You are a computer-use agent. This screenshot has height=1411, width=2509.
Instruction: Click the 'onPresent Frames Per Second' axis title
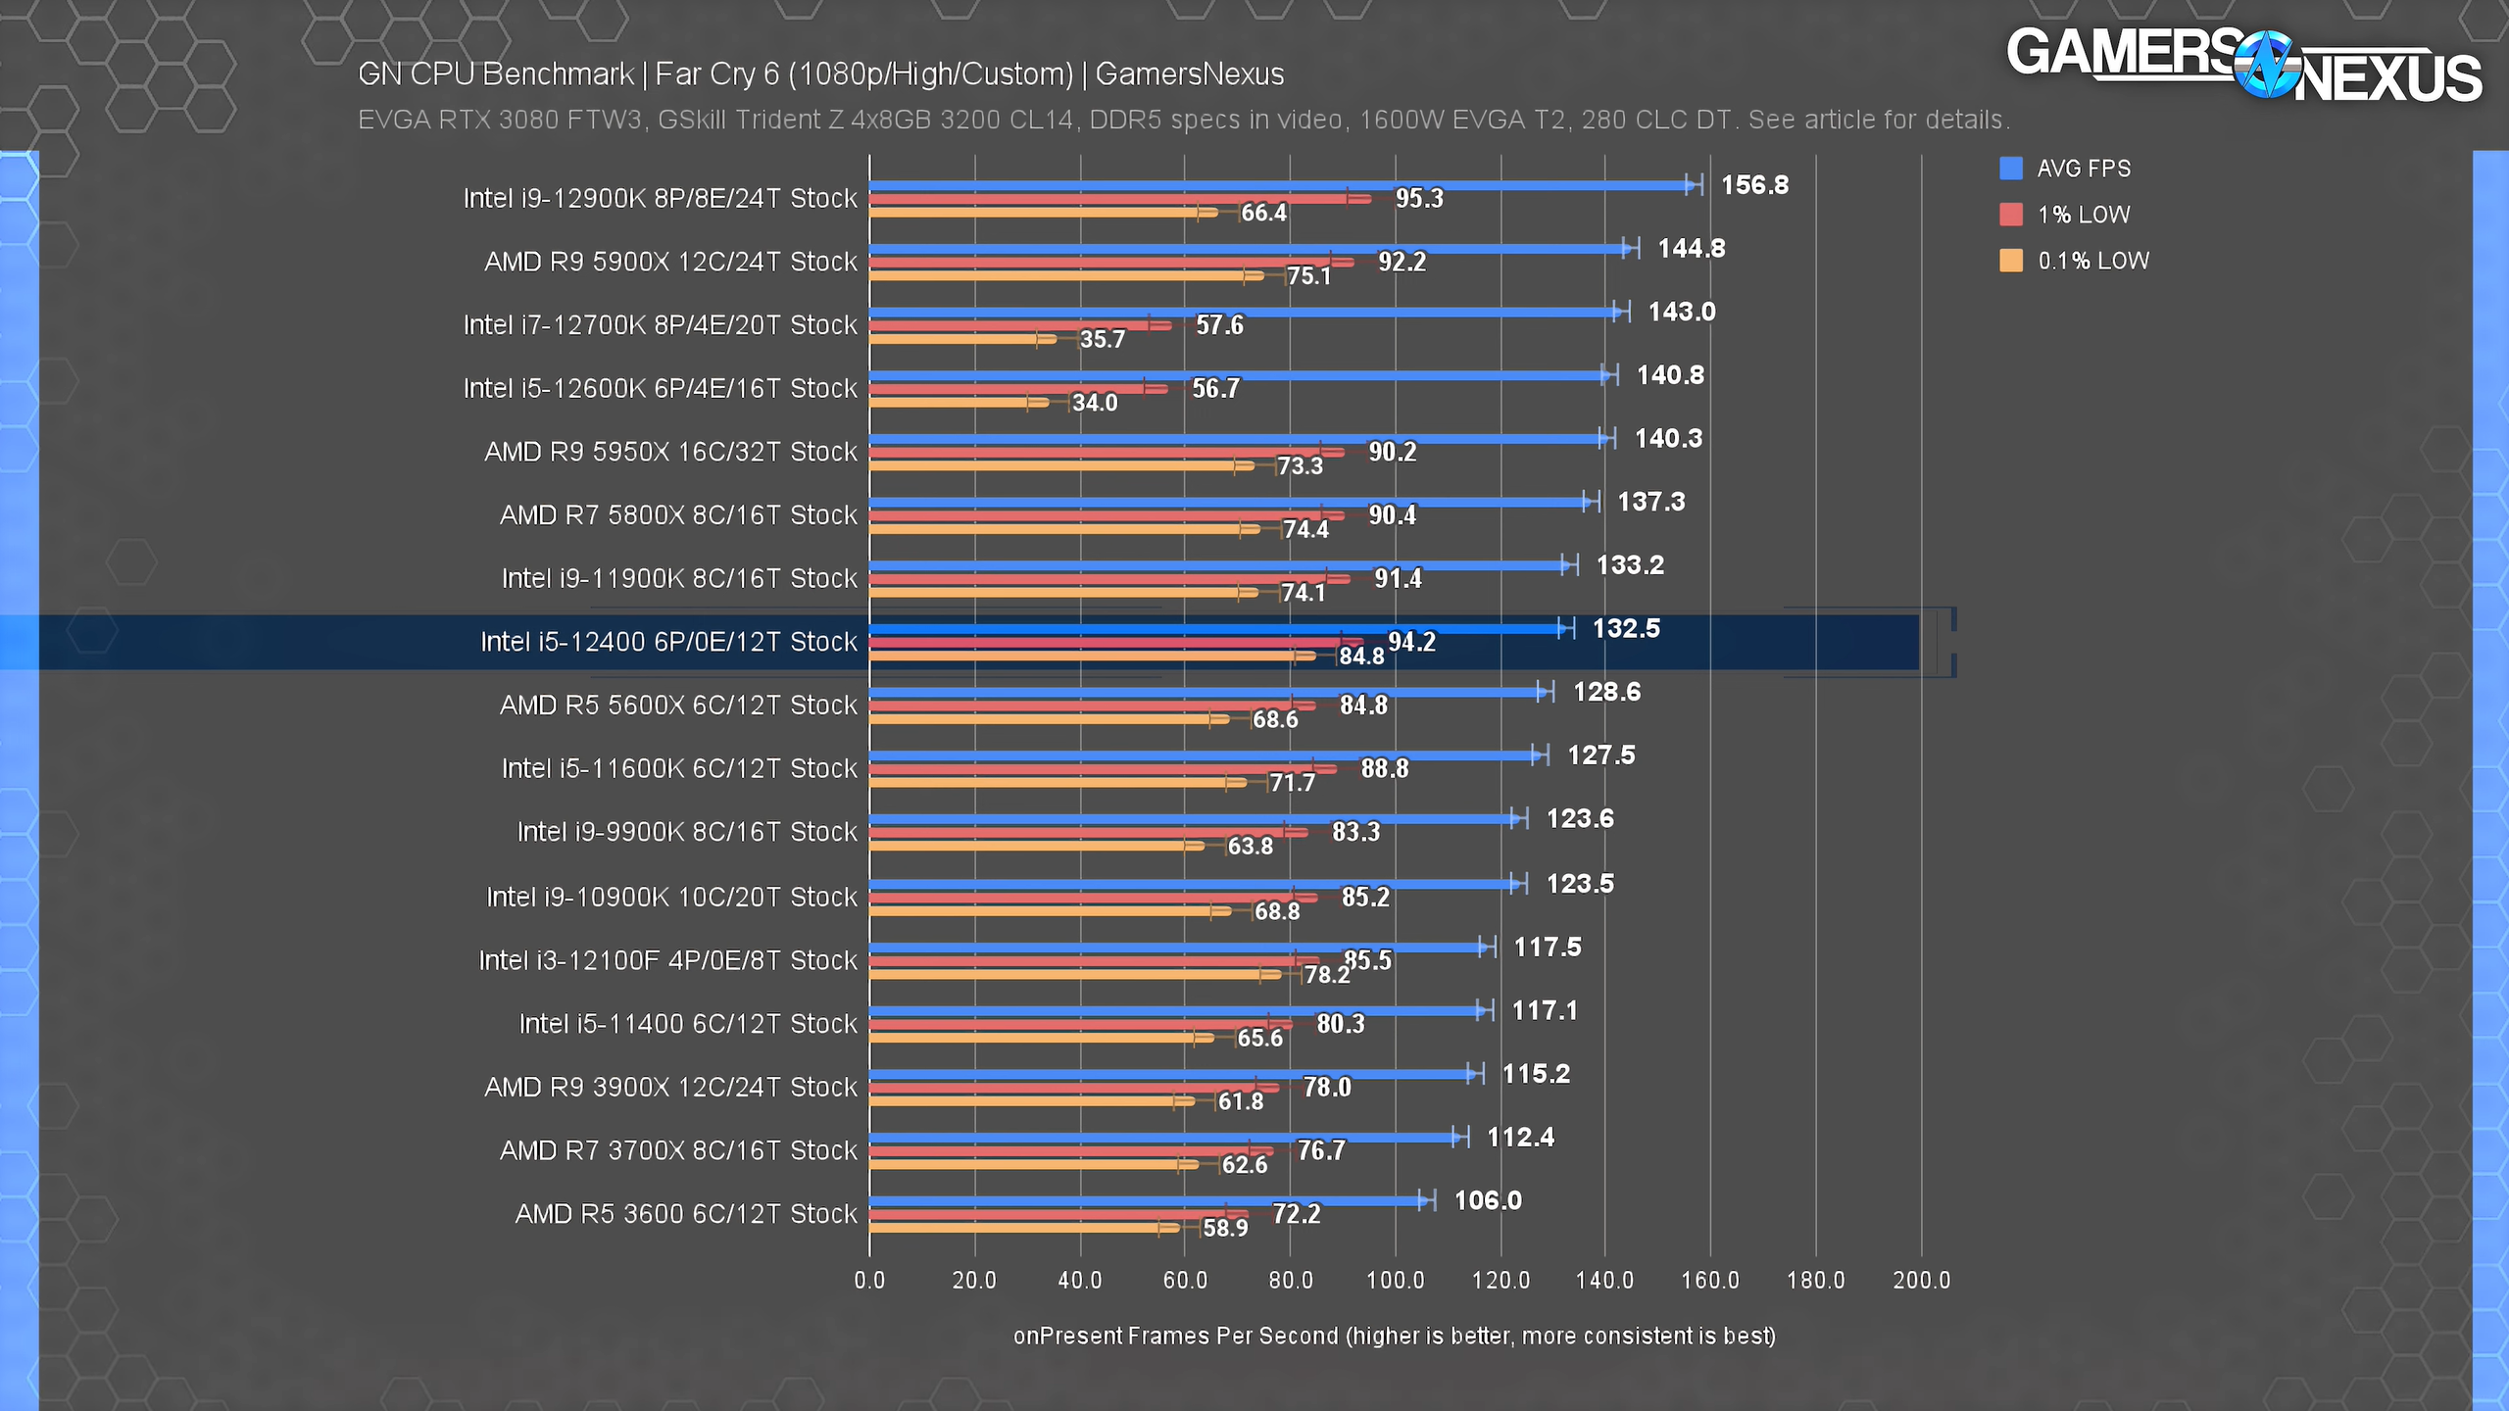[1394, 1337]
